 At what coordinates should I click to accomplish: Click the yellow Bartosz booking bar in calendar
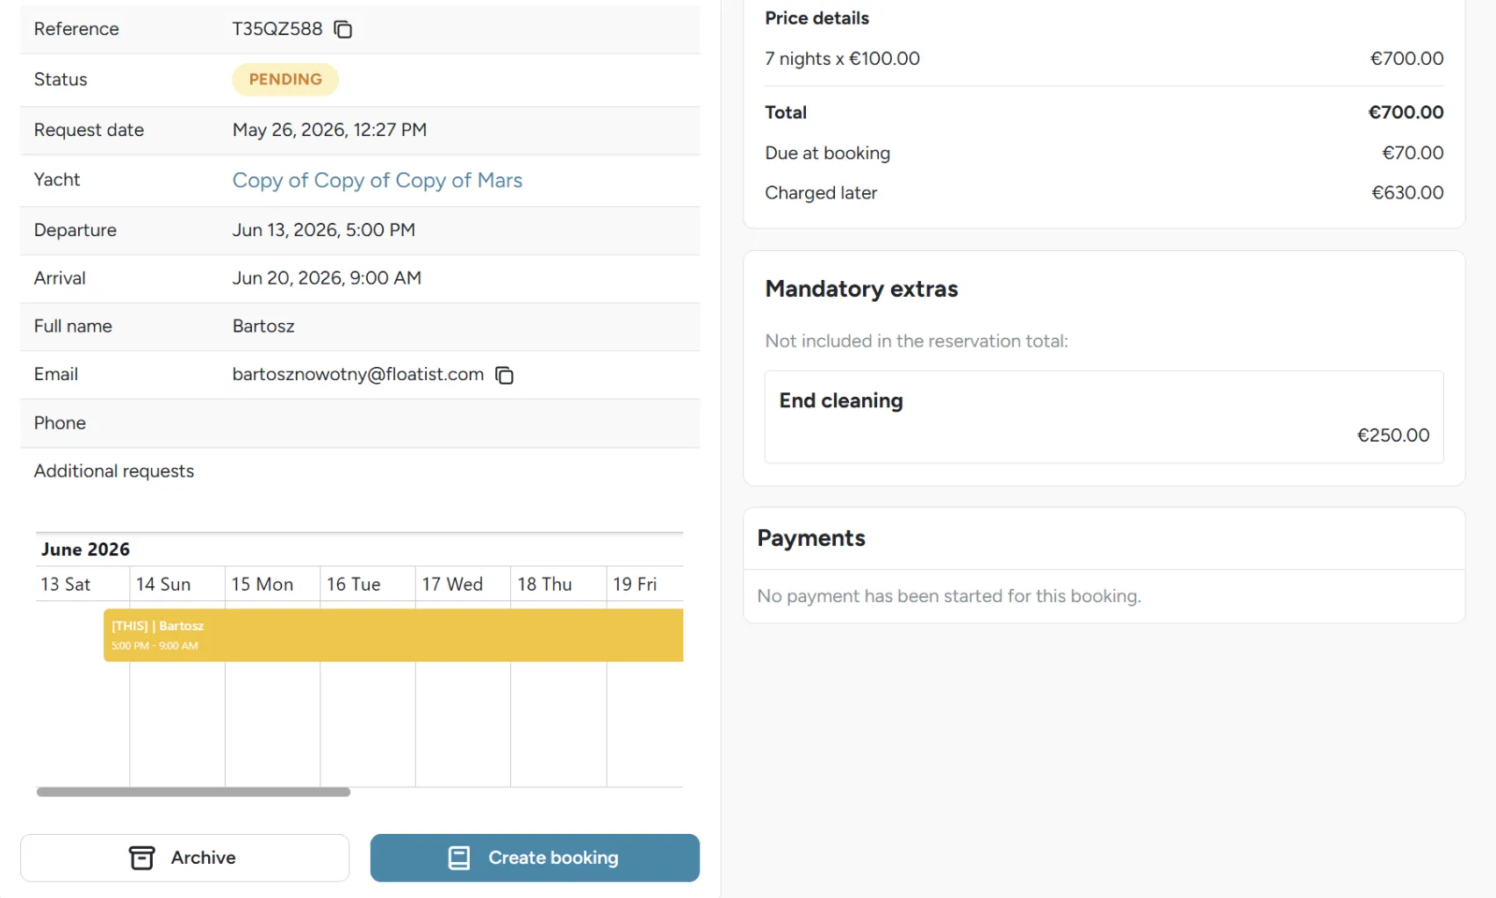(393, 635)
